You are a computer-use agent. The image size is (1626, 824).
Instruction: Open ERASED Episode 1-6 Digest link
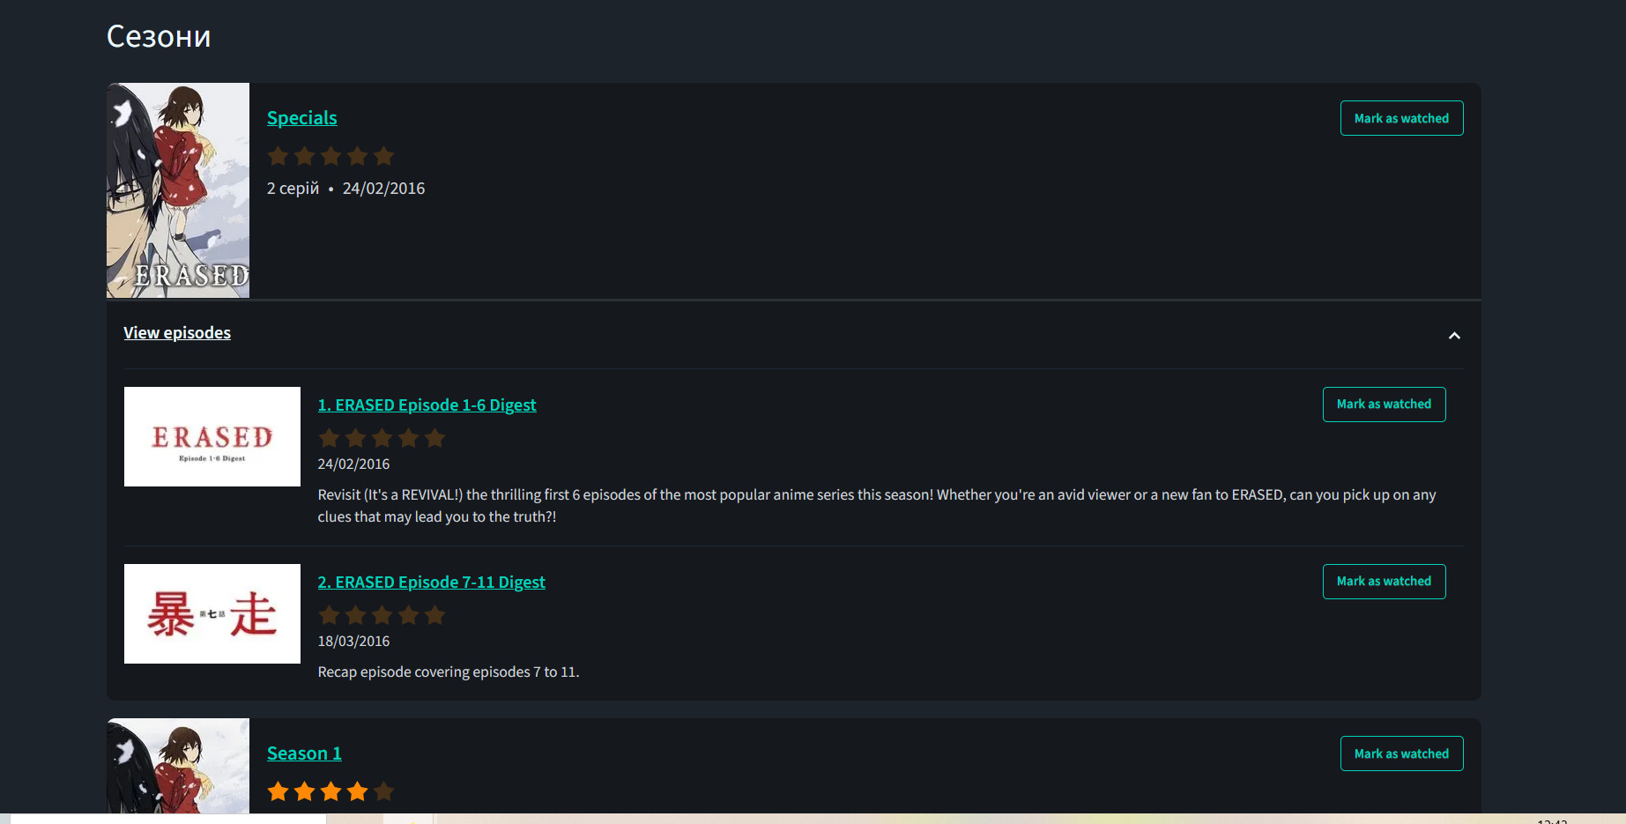[427, 405]
